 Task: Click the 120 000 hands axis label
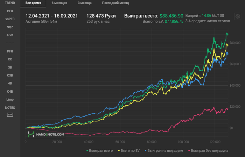[215, 142]
